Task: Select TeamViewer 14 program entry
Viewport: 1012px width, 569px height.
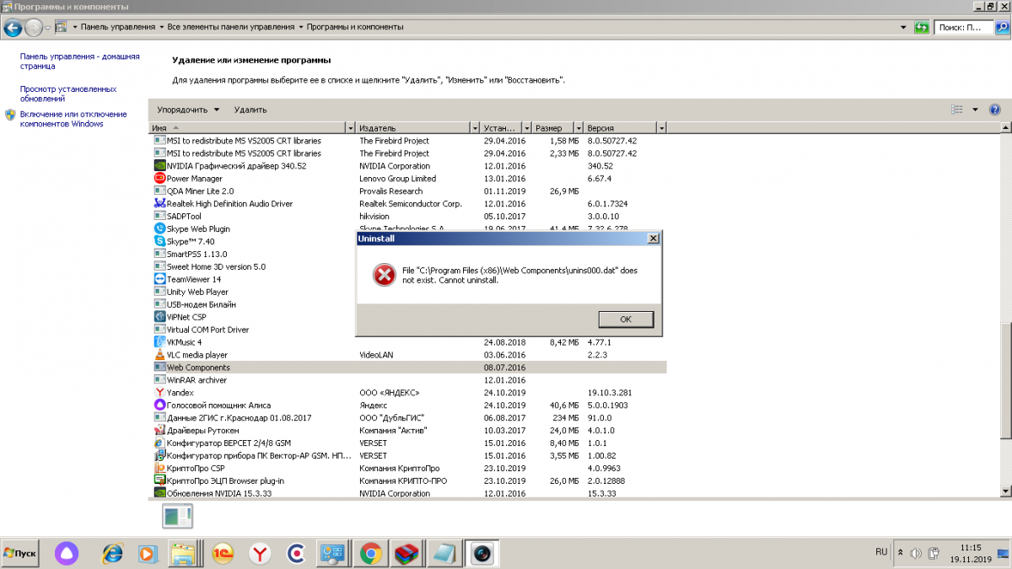Action: [x=194, y=279]
